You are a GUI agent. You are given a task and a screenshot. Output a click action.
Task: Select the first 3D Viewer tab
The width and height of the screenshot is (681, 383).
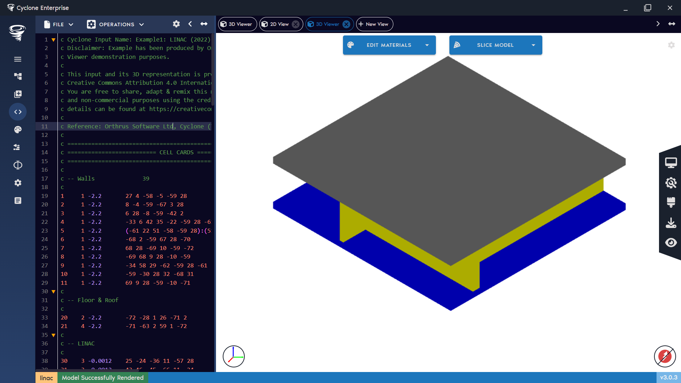pos(237,24)
